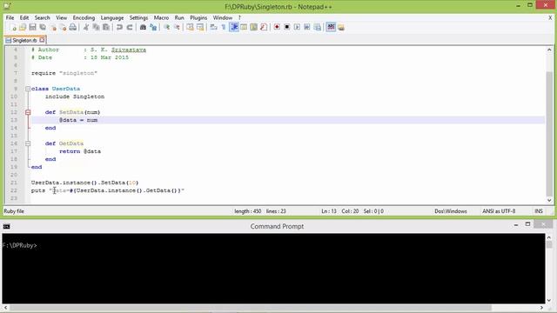Click the editor scroll-up arrow
The height and width of the screenshot is (313, 557).
pyautogui.click(x=549, y=50)
